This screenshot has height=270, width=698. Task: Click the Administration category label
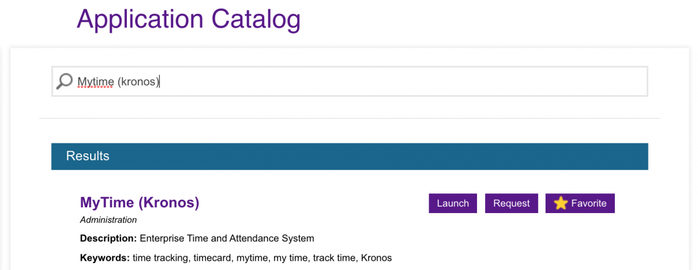pyautogui.click(x=109, y=220)
